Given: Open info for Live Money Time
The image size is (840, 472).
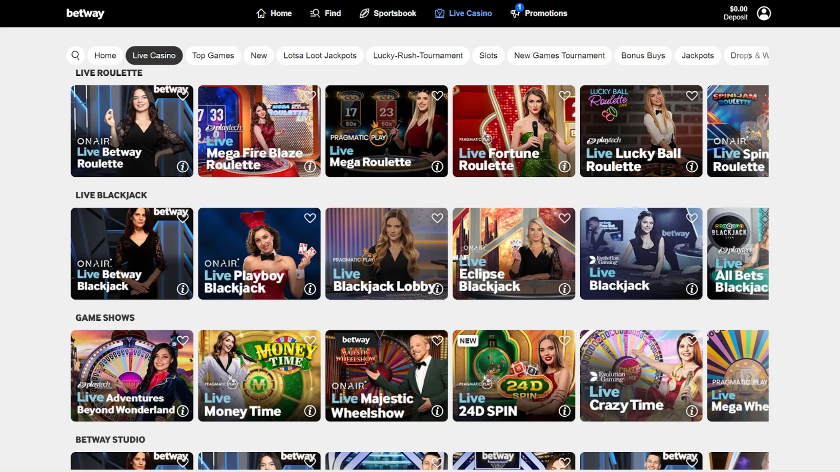Looking at the screenshot, I should 309,412.
